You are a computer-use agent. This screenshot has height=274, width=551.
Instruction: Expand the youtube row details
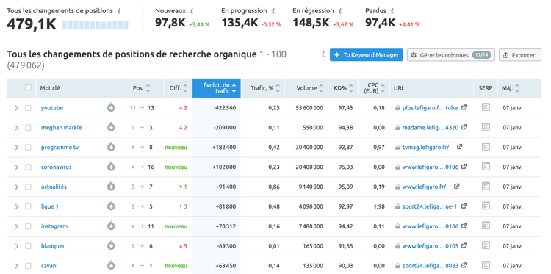16,108
